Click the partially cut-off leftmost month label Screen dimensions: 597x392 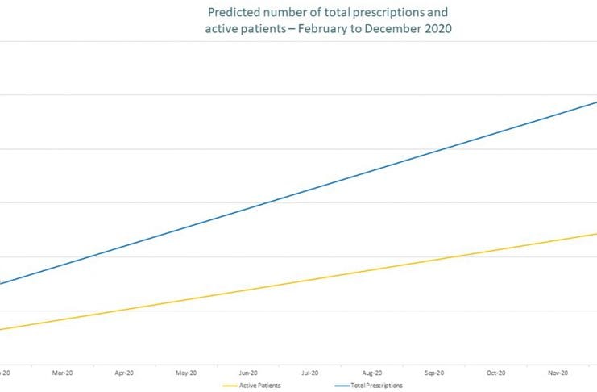coord(4,373)
